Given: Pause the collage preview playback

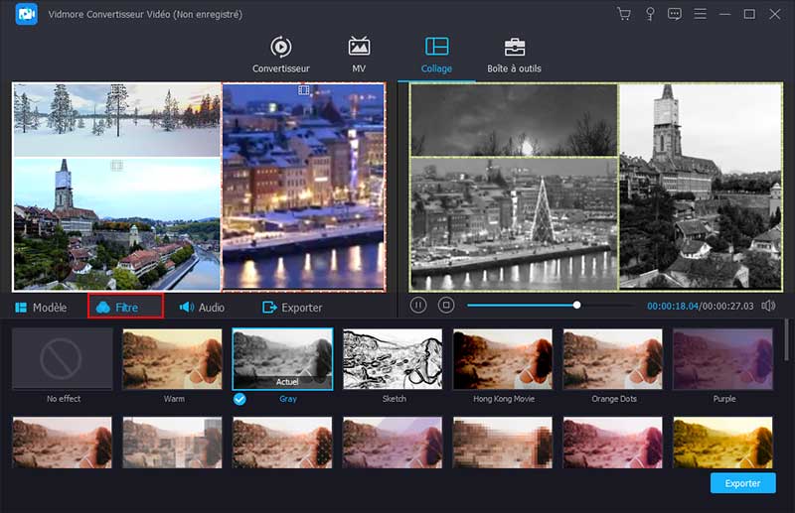Looking at the screenshot, I should (x=419, y=306).
